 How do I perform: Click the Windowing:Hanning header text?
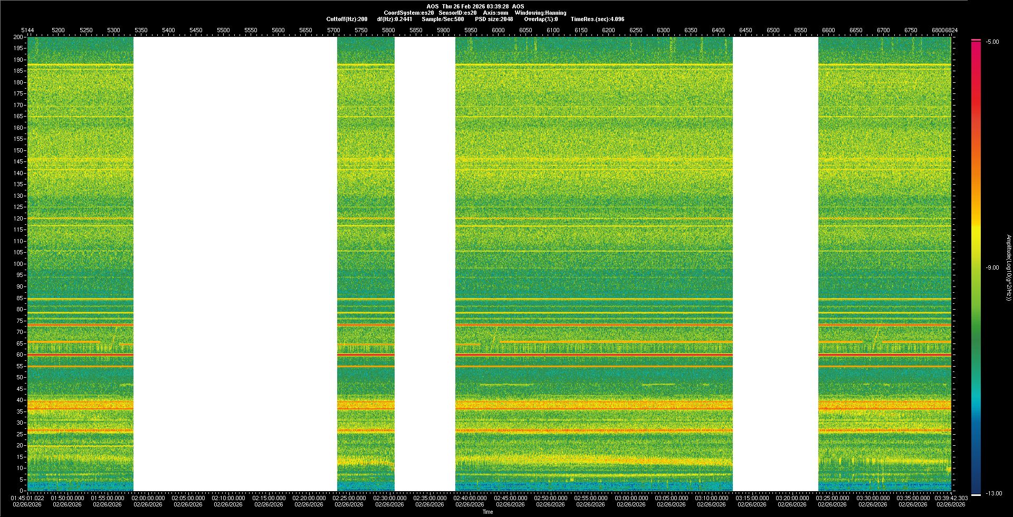[x=540, y=13]
